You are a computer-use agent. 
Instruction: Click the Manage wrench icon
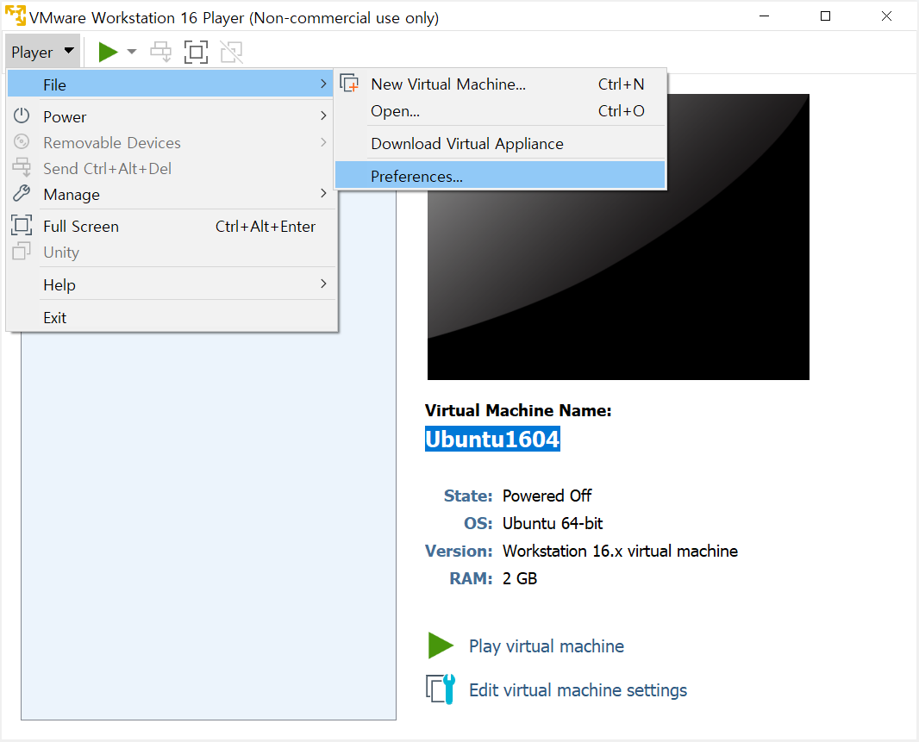(22, 193)
